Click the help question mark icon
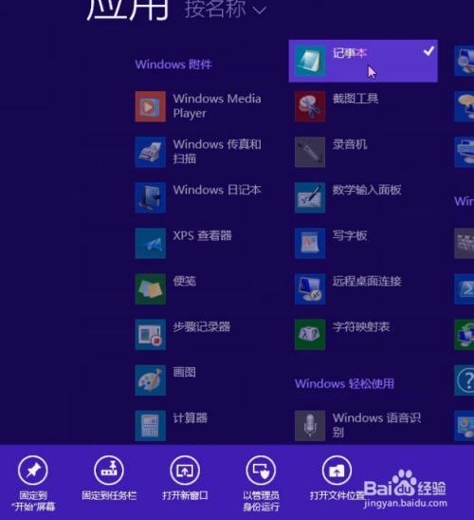 point(465,381)
